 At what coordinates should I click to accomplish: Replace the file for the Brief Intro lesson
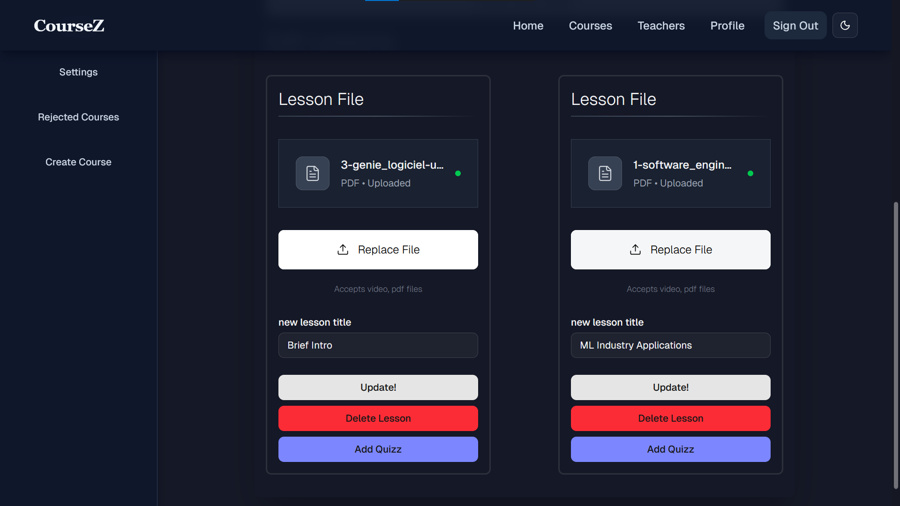tap(378, 250)
